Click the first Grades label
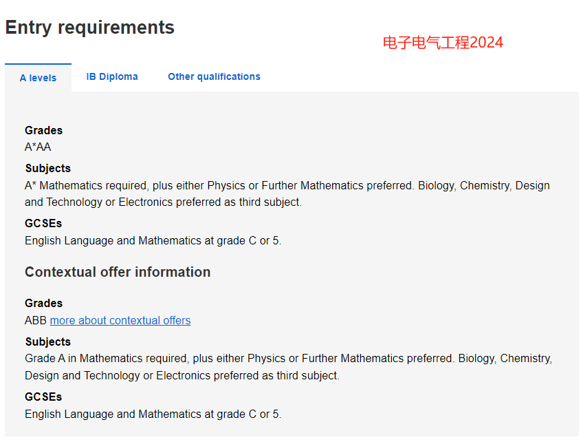Image resolution: width=583 pixels, height=442 pixels. 43,130
